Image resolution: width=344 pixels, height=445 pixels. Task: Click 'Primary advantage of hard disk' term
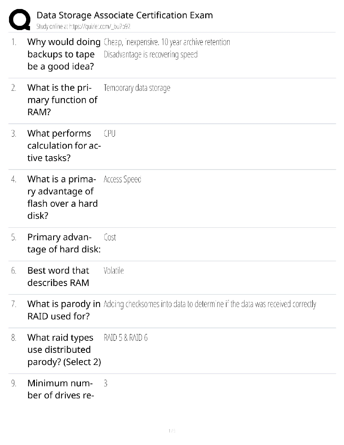64,243
